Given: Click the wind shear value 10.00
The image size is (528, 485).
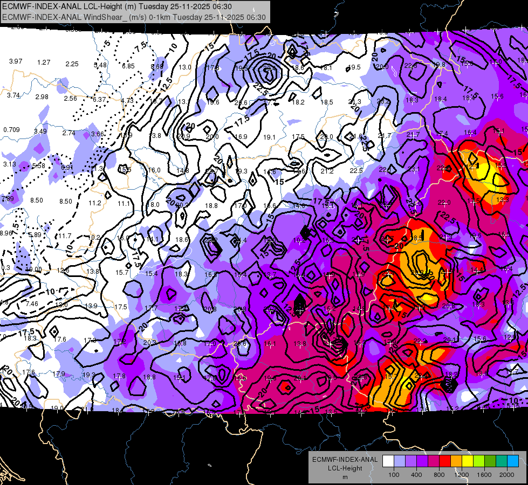Looking at the screenshot, I should 33,269.
